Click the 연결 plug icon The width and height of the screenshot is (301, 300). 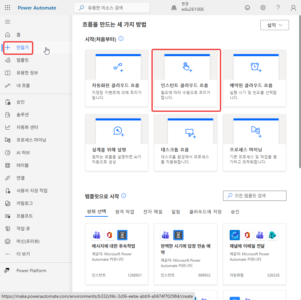point(8,178)
